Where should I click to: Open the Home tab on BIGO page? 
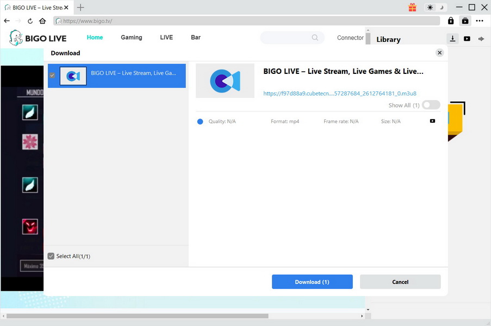pos(95,37)
